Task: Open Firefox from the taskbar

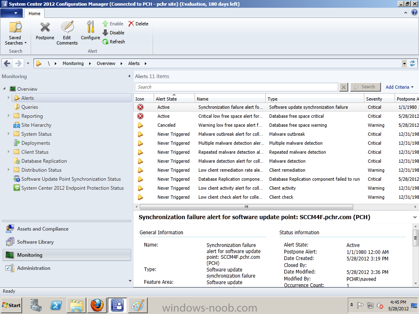Action: (x=97, y=305)
